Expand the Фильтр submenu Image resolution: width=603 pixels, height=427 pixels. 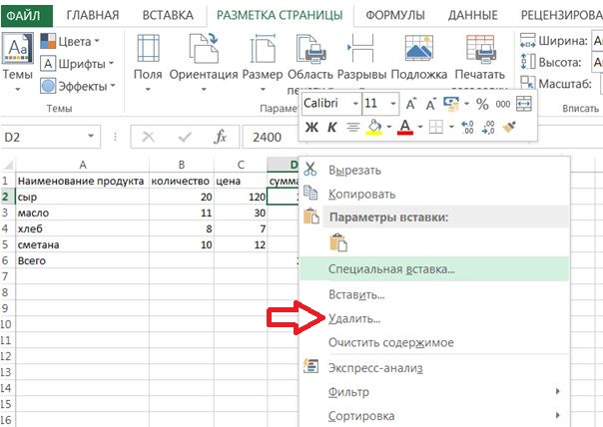tap(434, 392)
